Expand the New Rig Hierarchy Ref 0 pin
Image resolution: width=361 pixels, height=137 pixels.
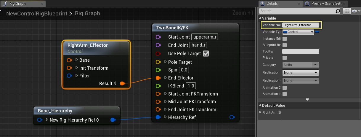(x=47, y=120)
